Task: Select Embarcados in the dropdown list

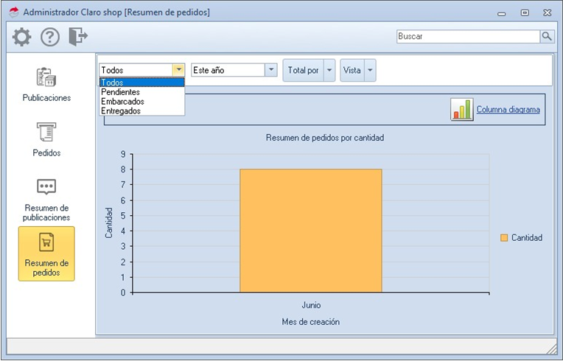Action: pyautogui.click(x=141, y=101)
